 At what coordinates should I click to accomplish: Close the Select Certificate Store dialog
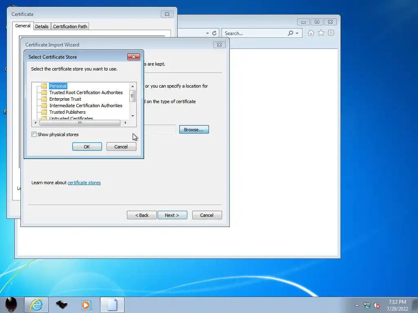(x=133, y=57)
